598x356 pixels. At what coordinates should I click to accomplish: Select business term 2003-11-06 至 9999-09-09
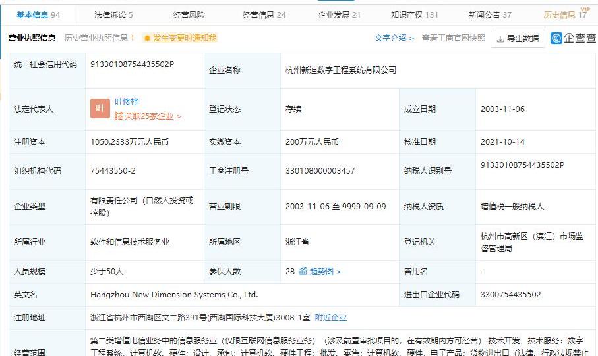tap(336, 207)
